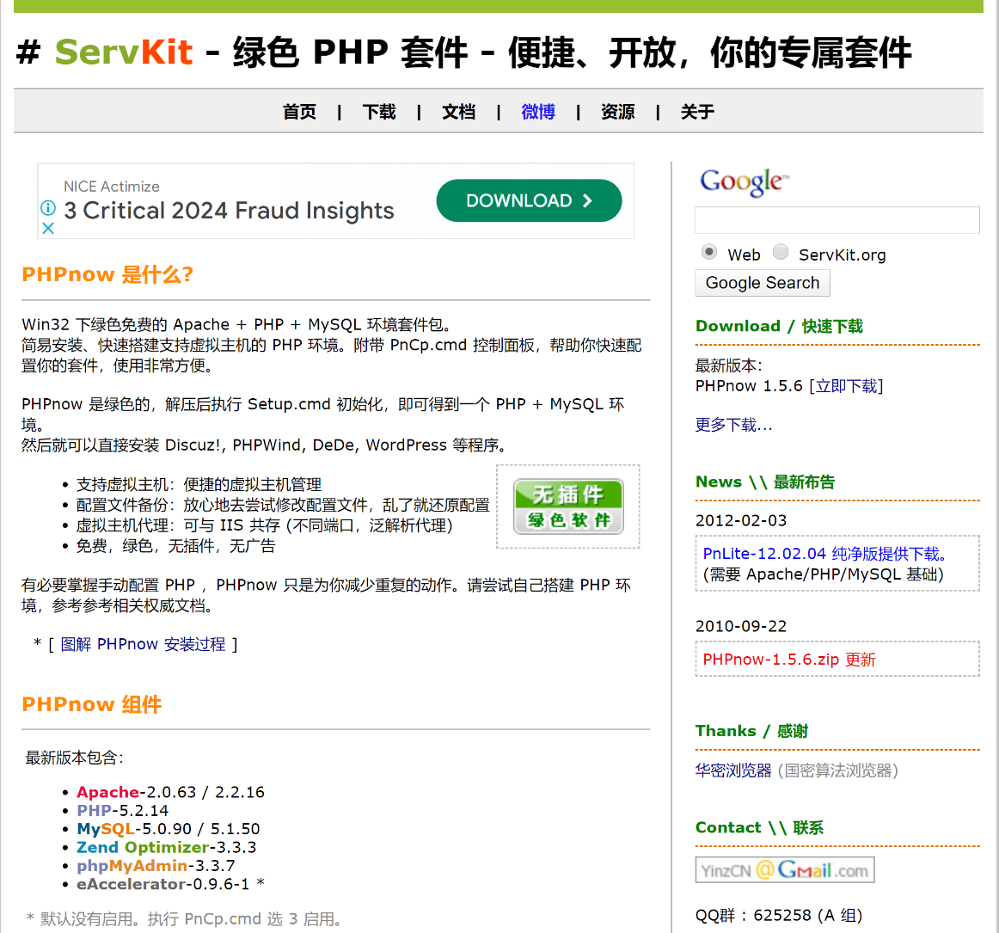The width and height of the screenshot is (999, 933).
Task: Select the Web radio button
Action: [709, 252]
